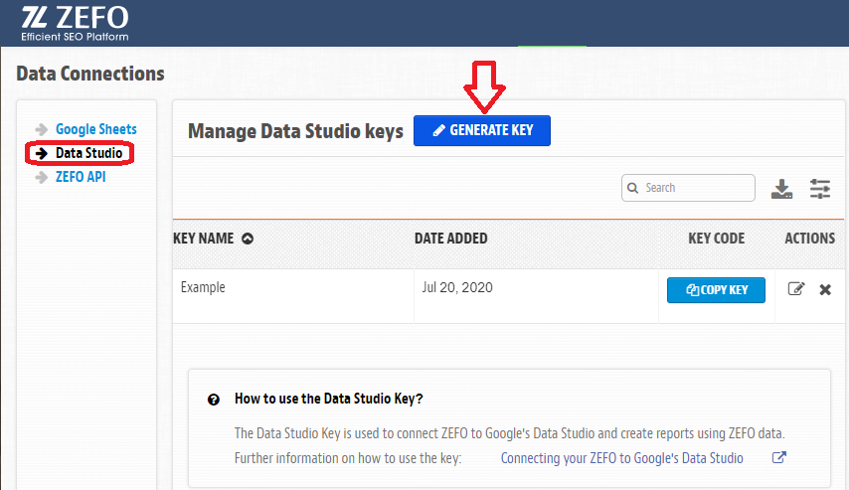Image resolution: width=849 pixels, height=490 pixels.
Task: Sort by Key Name column arrow
Action: (x=248, y=239)
